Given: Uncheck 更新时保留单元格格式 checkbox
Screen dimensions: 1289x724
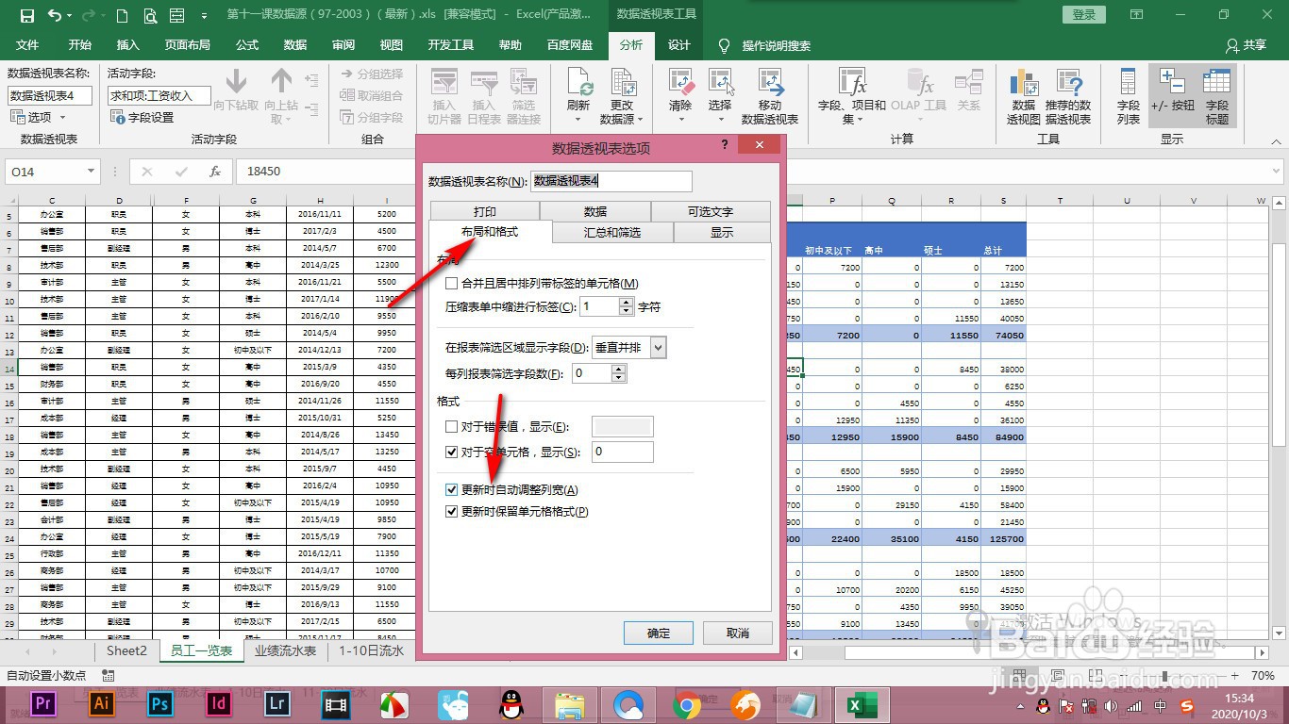Looking at the screenshot, I should tap(451, 512).
